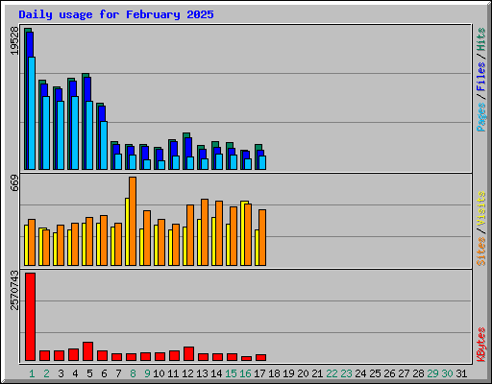The height and width of the screenshot is (384, 492).
Task: Click day label 21 on the axis
Action: pyautogui.click(x=317, y=373)
